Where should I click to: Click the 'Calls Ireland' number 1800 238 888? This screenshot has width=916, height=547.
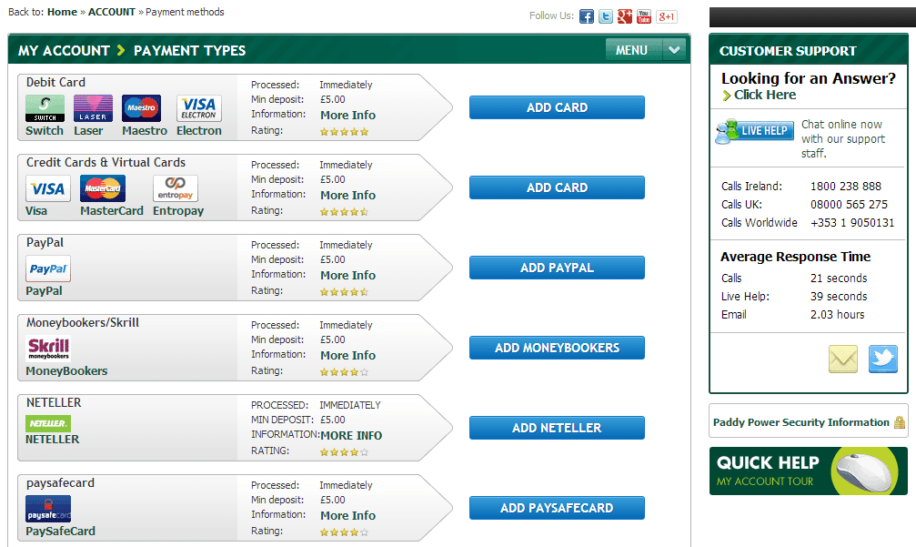[x=845, y=187]
